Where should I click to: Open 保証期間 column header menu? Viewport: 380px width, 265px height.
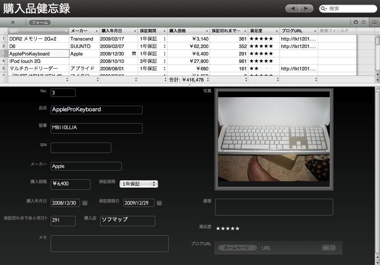tap(164, 31)
